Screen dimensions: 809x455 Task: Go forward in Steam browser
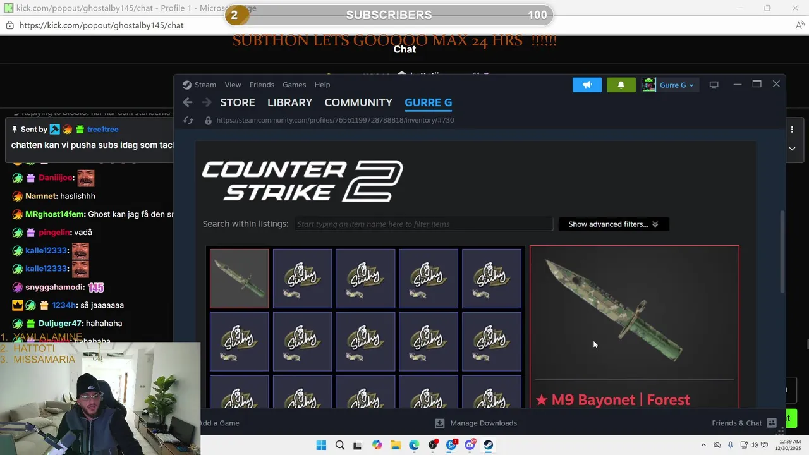207,102
